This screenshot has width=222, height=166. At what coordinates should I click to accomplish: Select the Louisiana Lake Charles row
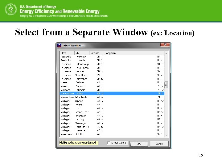point(112,68)
